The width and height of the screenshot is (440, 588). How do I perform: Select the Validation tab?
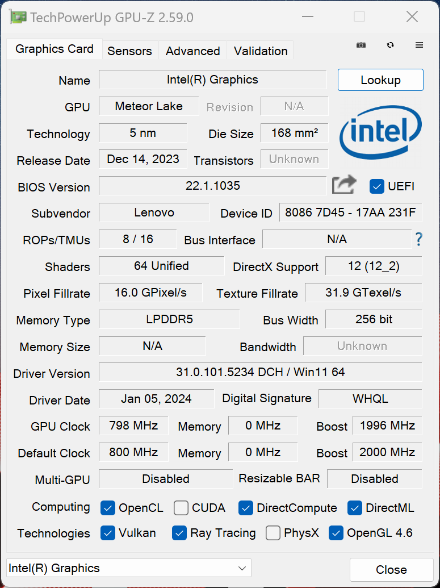tap(259, 51)
